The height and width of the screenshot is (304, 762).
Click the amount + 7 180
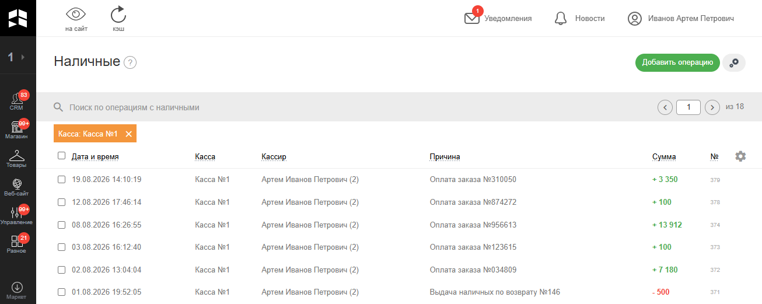(x=665, y=270)
